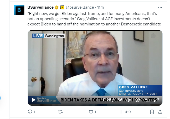Expand video to fullscreen
This screenshot has width=170, height=119.
pyautogui.click(x=156, y=100)
